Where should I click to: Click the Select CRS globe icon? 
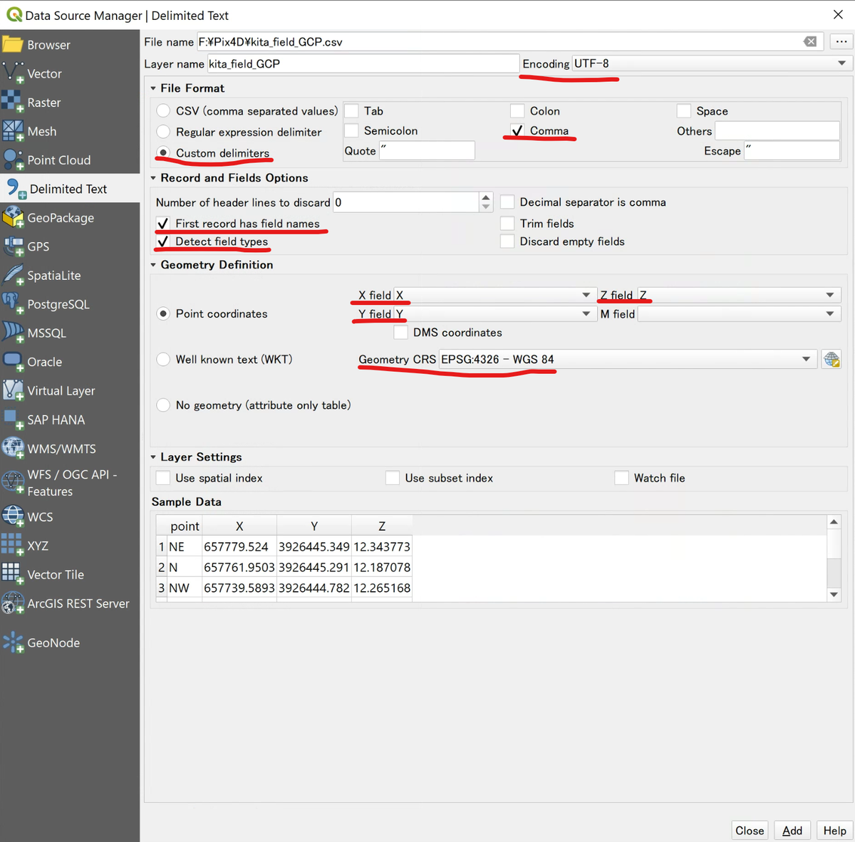click(x=831, y=359)
